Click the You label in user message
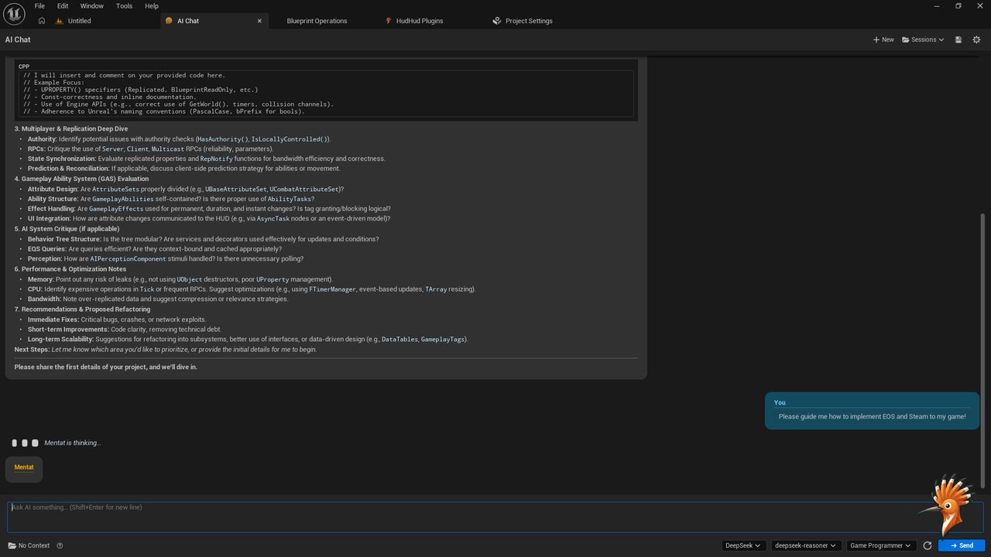 pos(780,402)
